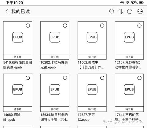Select the checkbox on book 17627
The width and height of the screenshot is (147, 128).
[102, 78]
